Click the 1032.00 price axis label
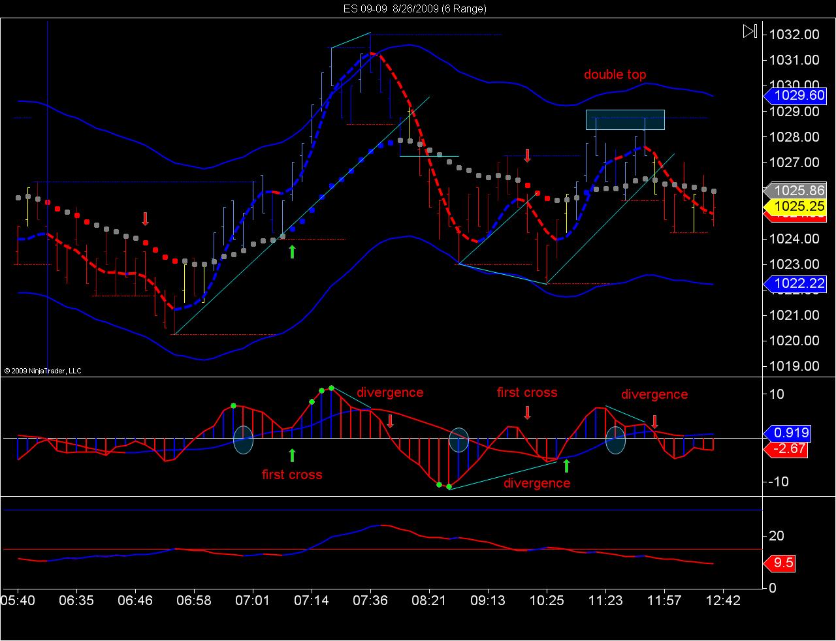The height and width of the screenshot is (641, 836). click(x=794, y=34)
